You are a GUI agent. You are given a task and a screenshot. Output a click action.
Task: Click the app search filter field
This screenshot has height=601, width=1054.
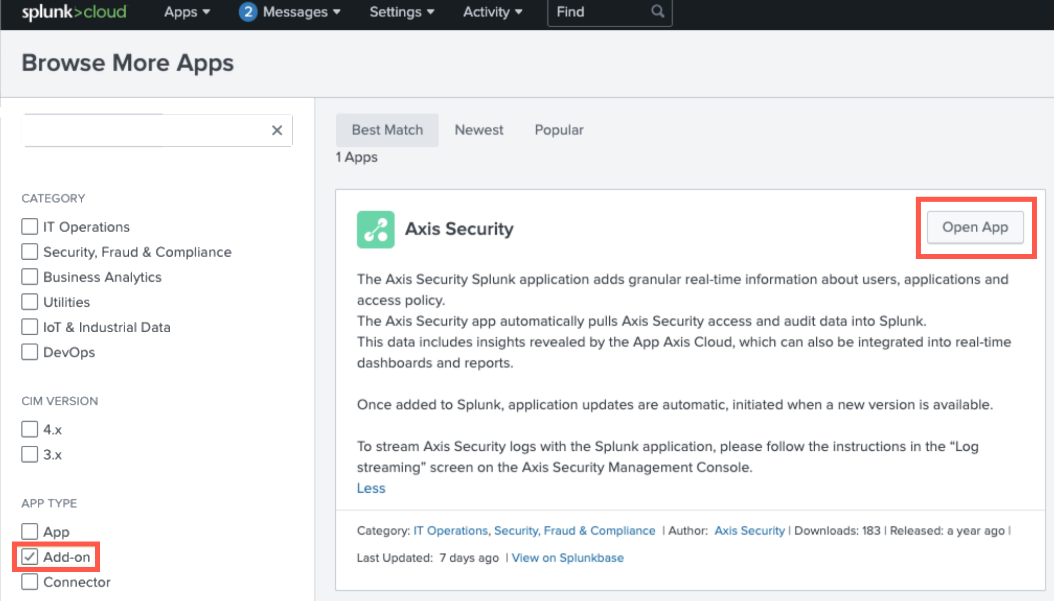(x=157, y=130)
